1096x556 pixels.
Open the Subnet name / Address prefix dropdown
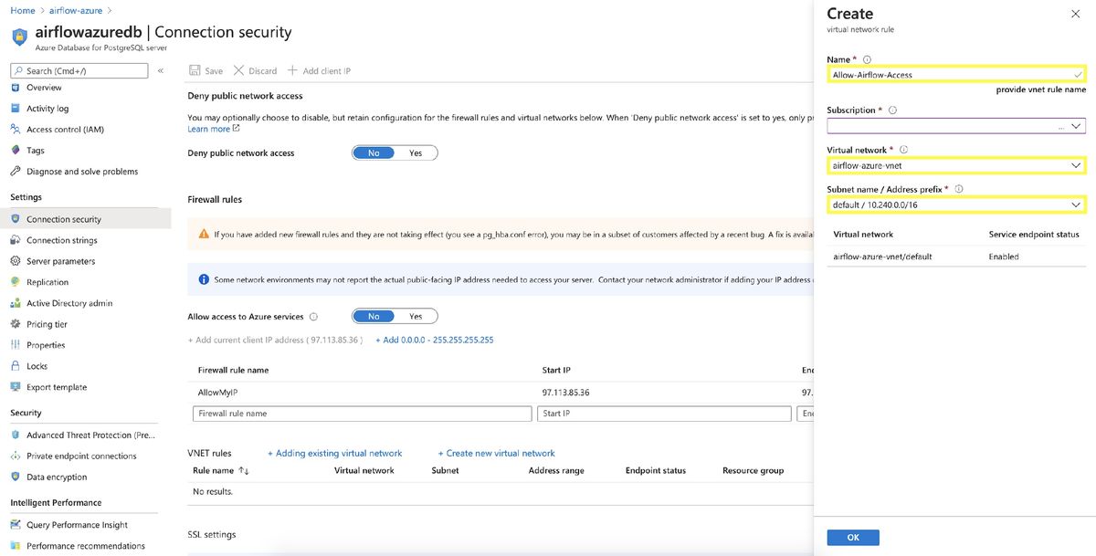click(x=956, y=205)
